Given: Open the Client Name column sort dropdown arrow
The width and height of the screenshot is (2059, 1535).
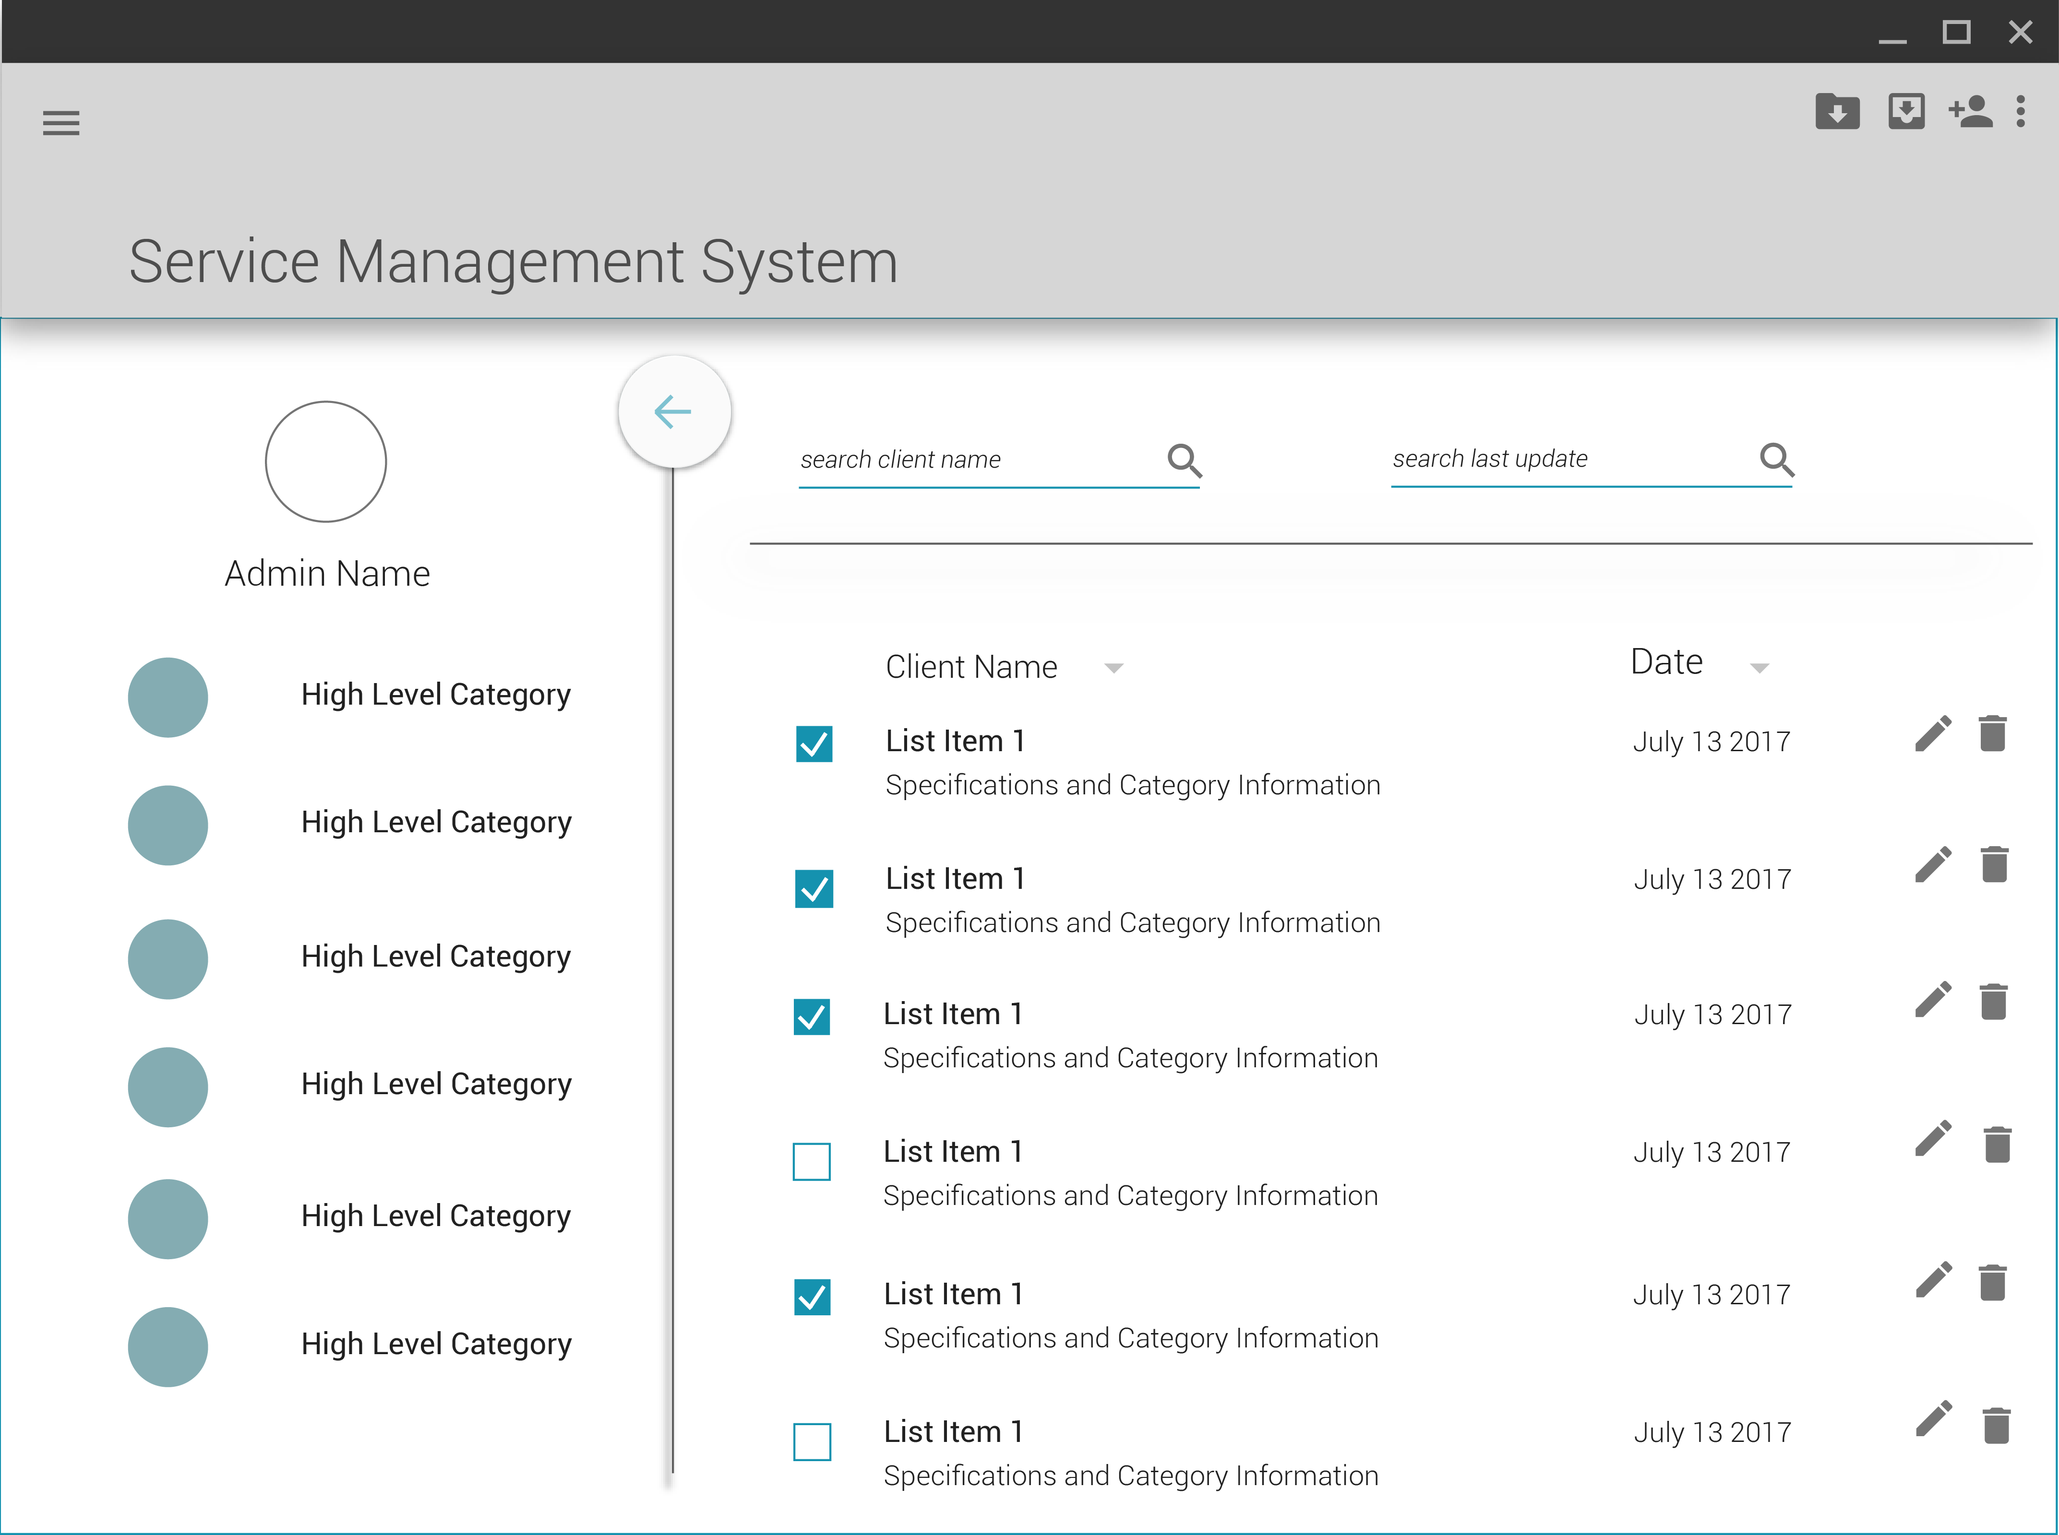Looking at the screenshot, I should (x=1113, y=668).
